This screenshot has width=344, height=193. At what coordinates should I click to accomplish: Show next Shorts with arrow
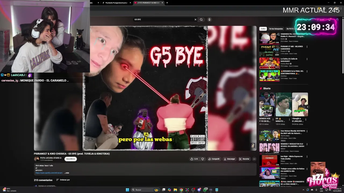(x=307, y=107)
